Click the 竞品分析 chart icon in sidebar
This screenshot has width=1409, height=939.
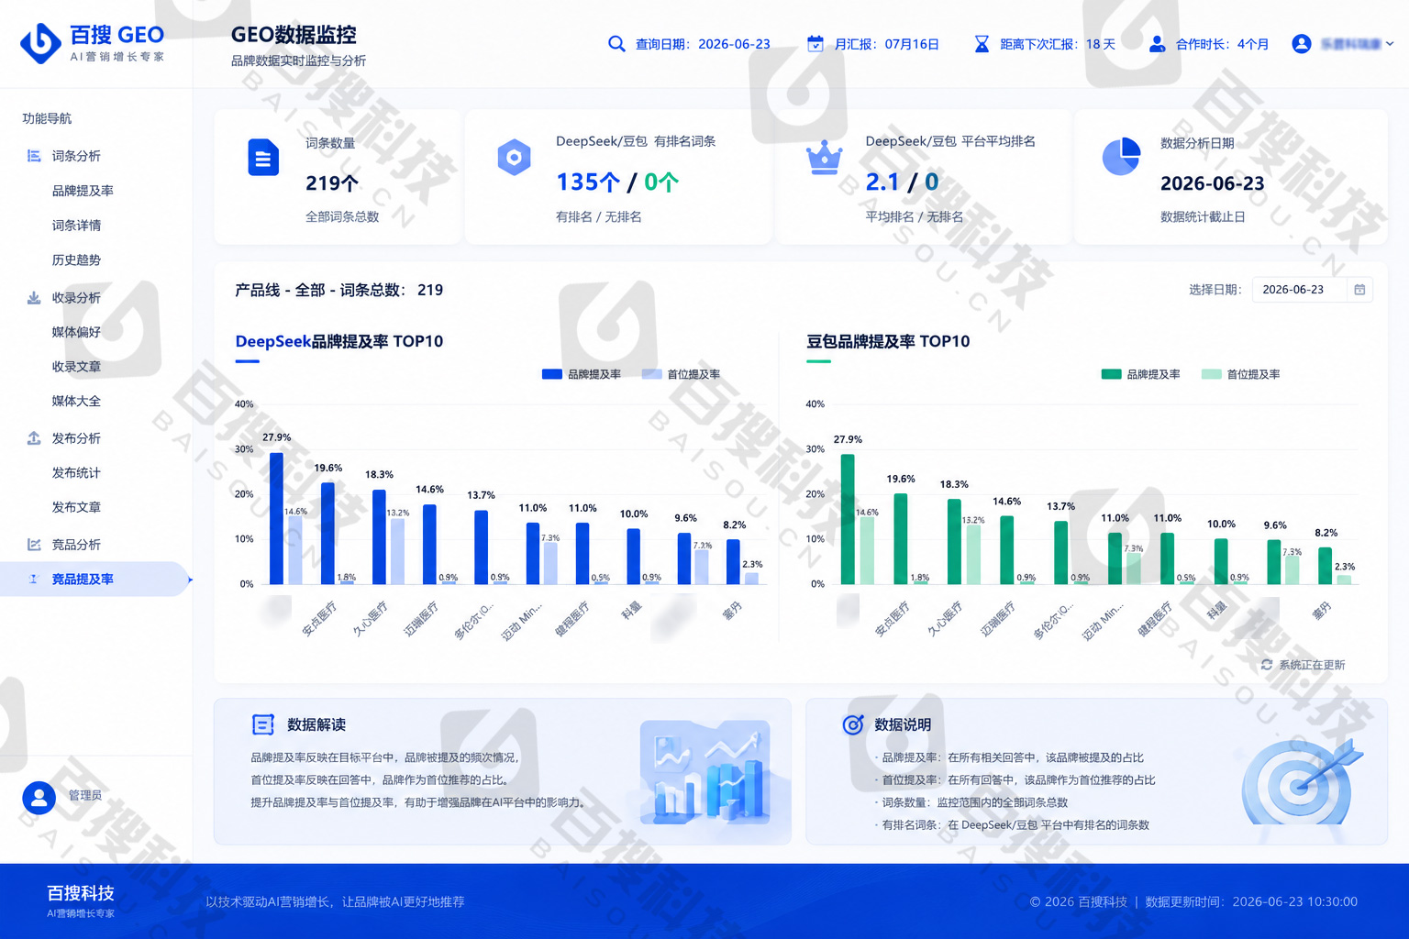(x=34, y=545)
